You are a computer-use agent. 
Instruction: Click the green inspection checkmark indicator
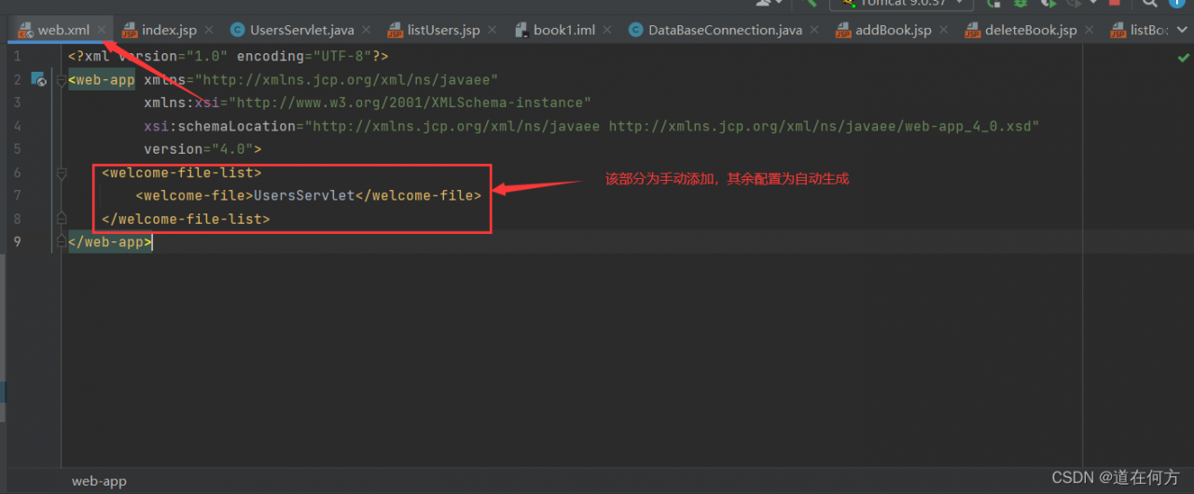1184,58
